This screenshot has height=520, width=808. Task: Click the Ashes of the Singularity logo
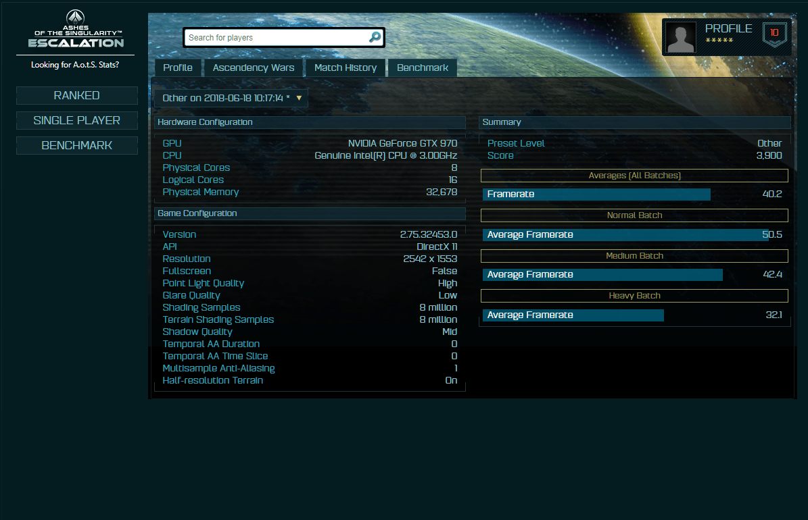pos(76,30)
